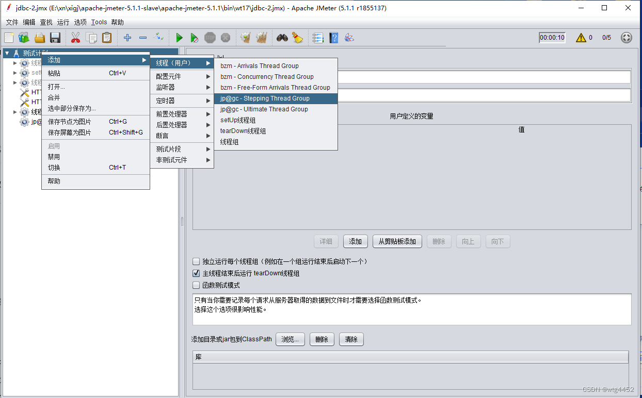Choose bzm - Arrivals Thread Group
The width and height of the screenshot is (642, 398).
coord(276,66)
